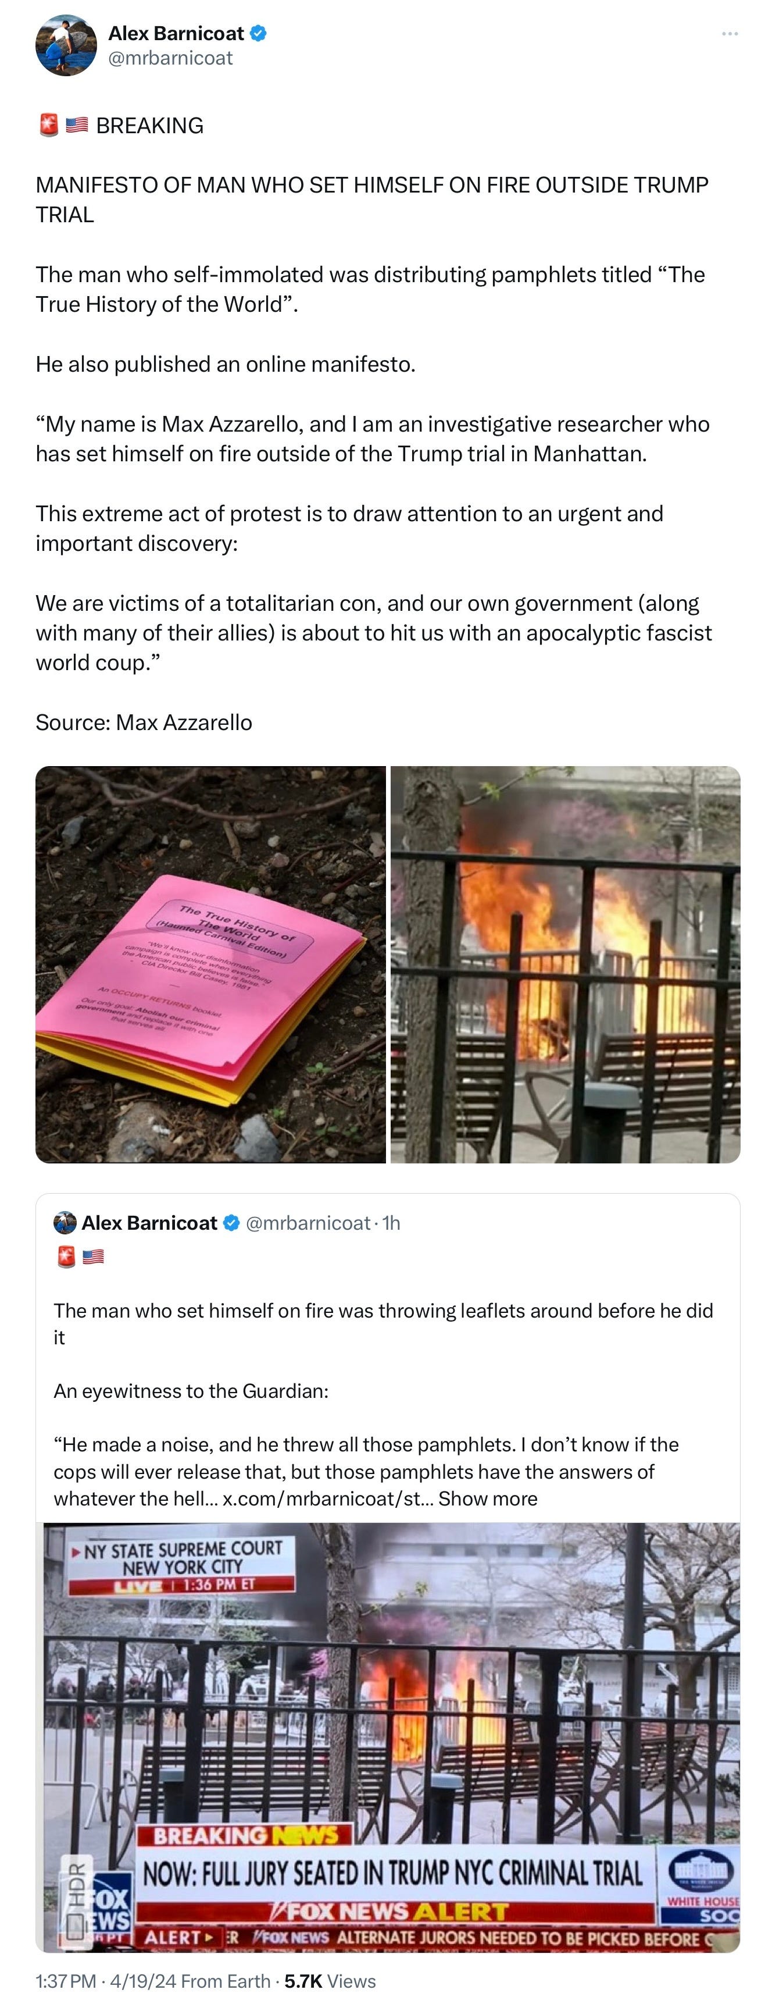Expand the quoted tweet with Show more
Image resolution: width=772 pixels, height=2004 pixels.
[488, 1499]
